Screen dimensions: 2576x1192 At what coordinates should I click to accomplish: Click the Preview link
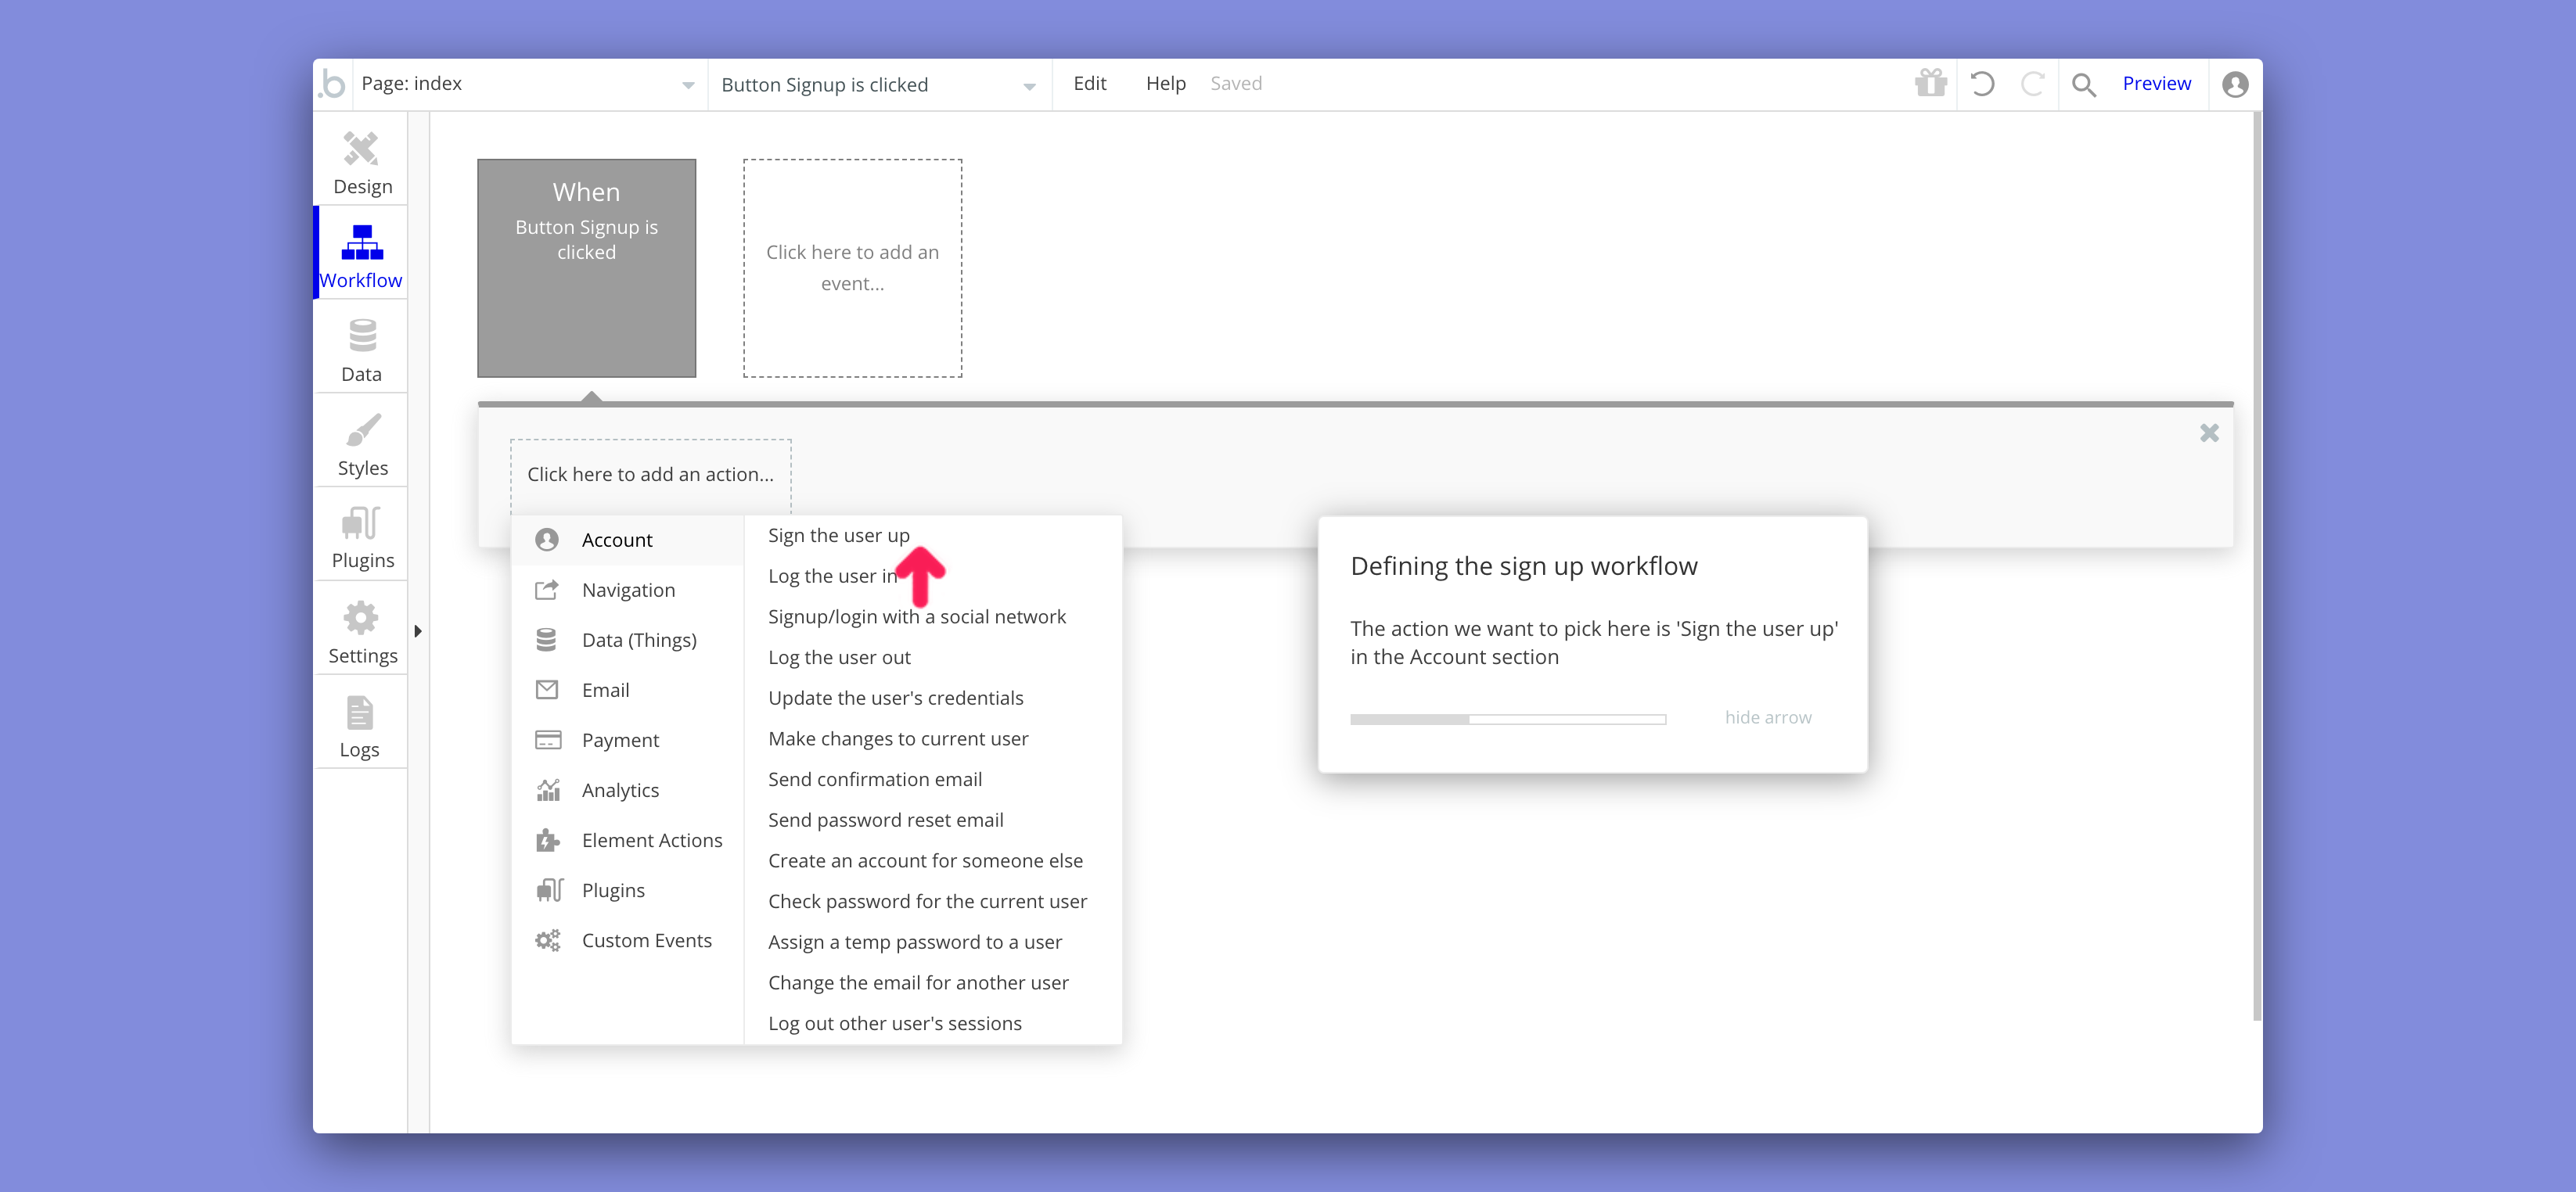2156,84
